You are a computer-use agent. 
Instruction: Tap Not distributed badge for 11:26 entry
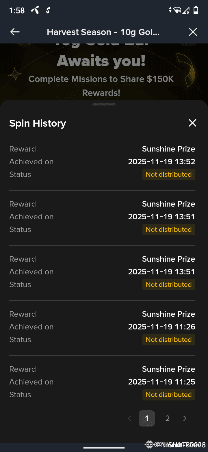169,340
